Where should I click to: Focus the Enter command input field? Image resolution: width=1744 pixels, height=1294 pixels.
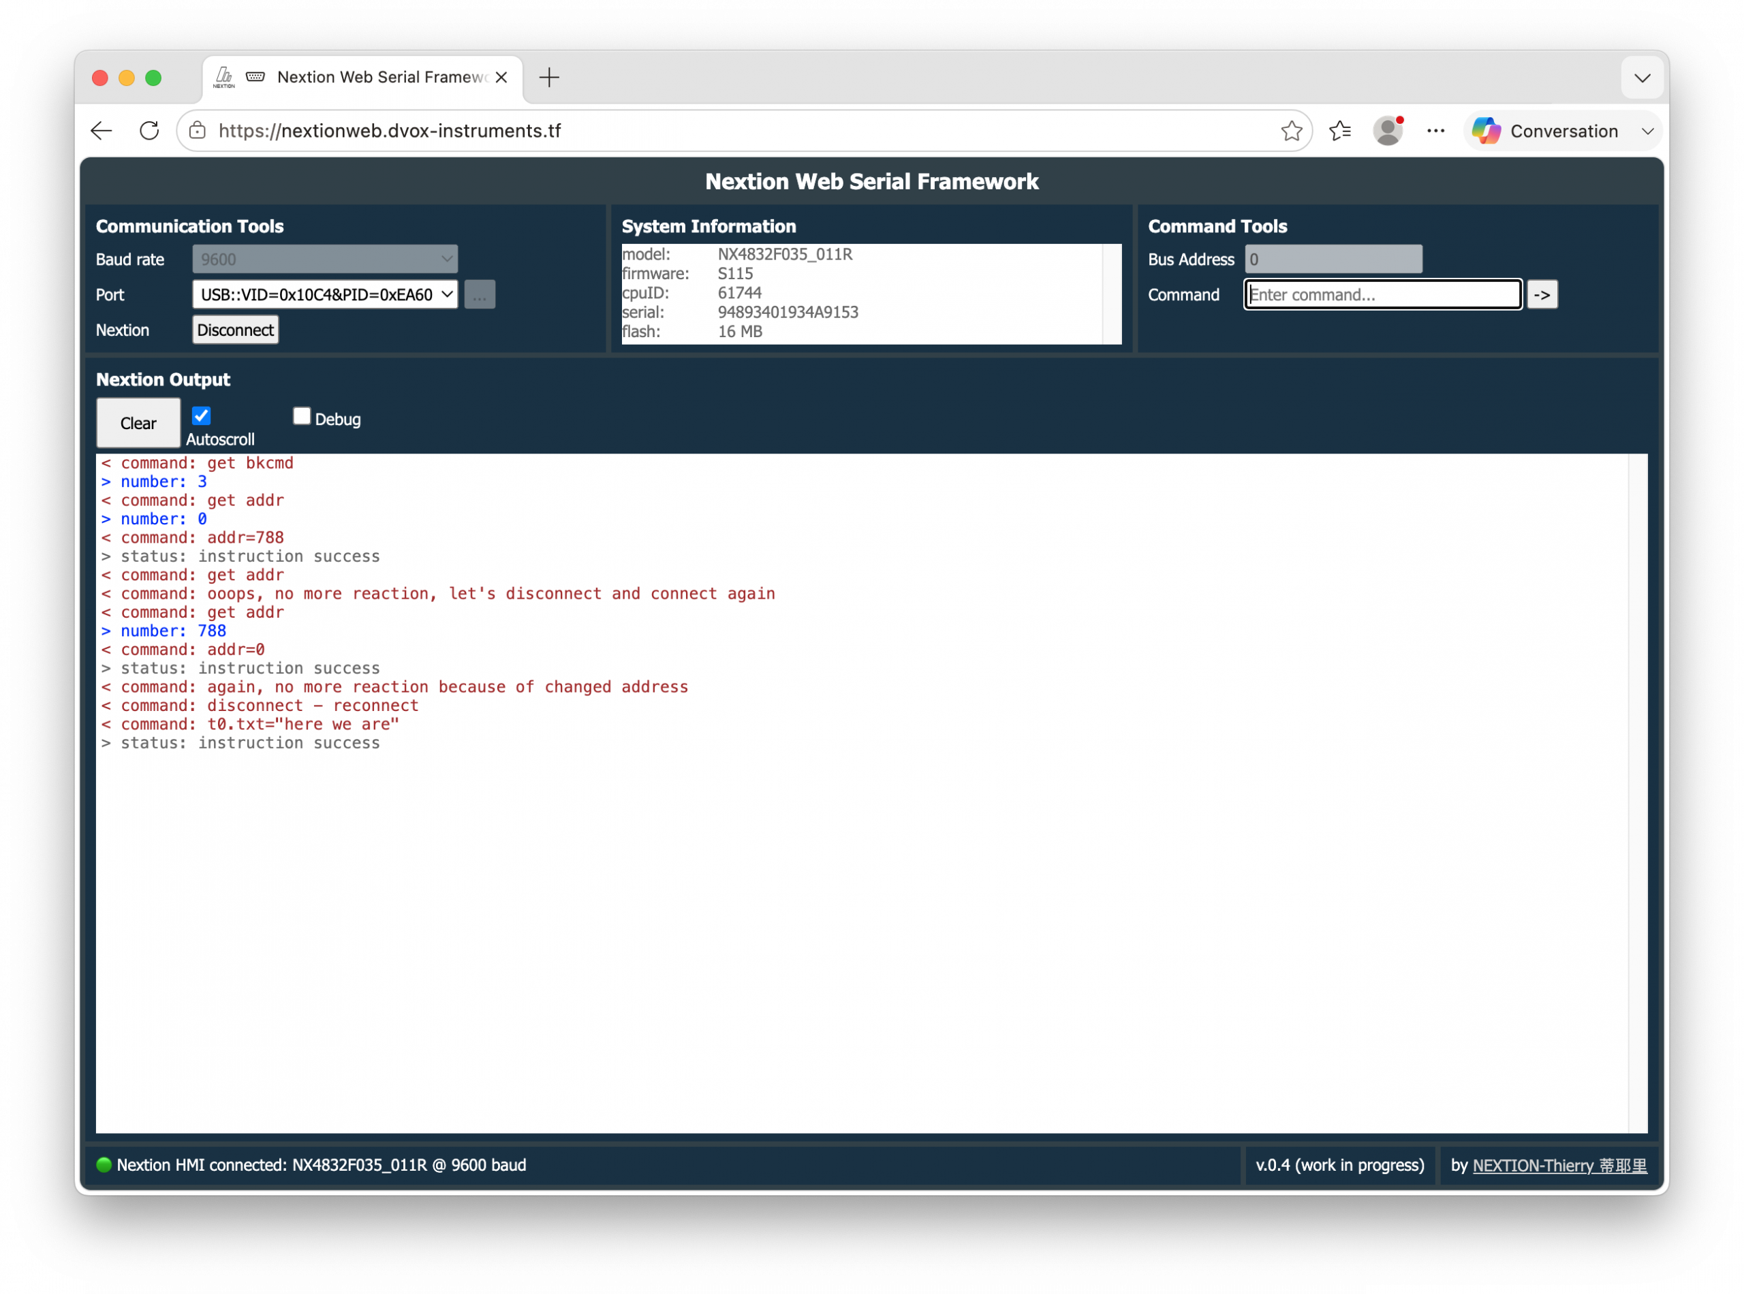click(1382, 294)
